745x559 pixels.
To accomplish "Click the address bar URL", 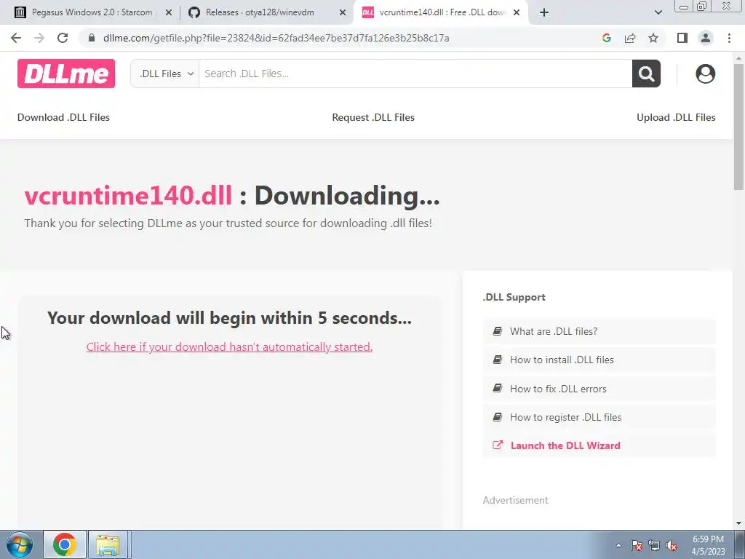I will [x=276, y=38].
